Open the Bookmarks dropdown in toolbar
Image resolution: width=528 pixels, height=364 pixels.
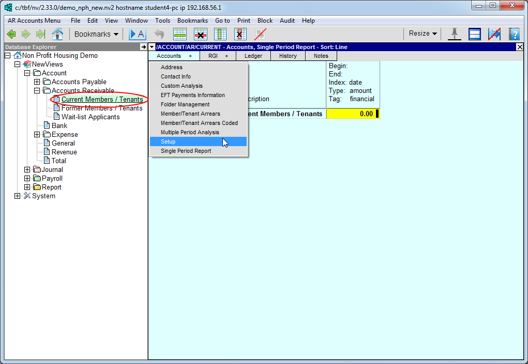click(96, 34)
